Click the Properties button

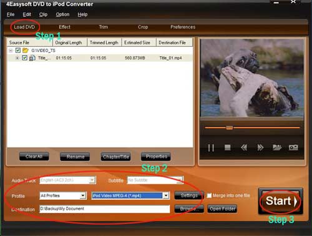coord(156,157)
